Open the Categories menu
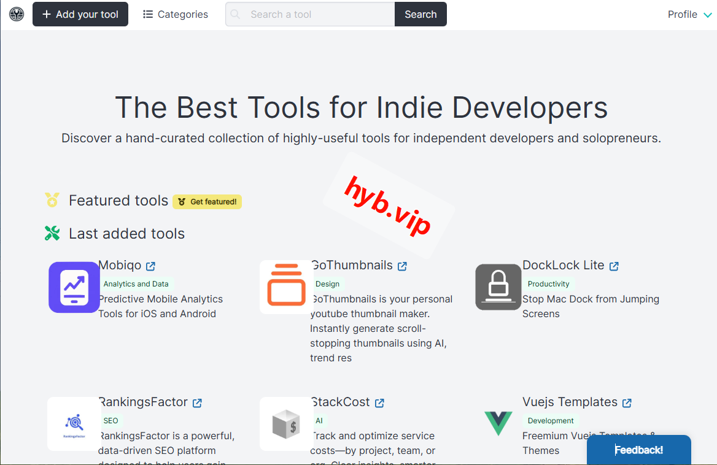Screen dimensions: 717x465 pos(175,13)
